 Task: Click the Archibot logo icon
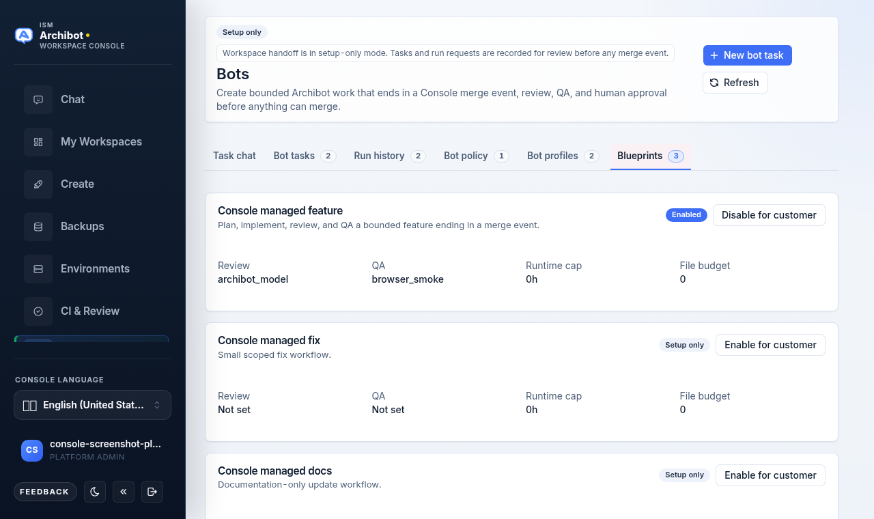tap(24, 36)
